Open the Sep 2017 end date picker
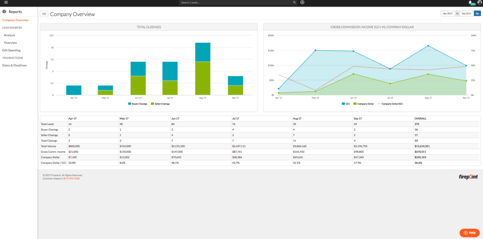The width and height of the screenshot is (483, 239). [466, 14]
